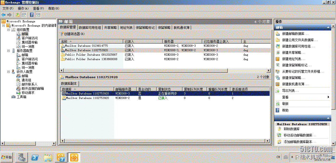Screen dimensions: 336x163
Task: Open the 工具箱 node
Action: click(21, 97)
